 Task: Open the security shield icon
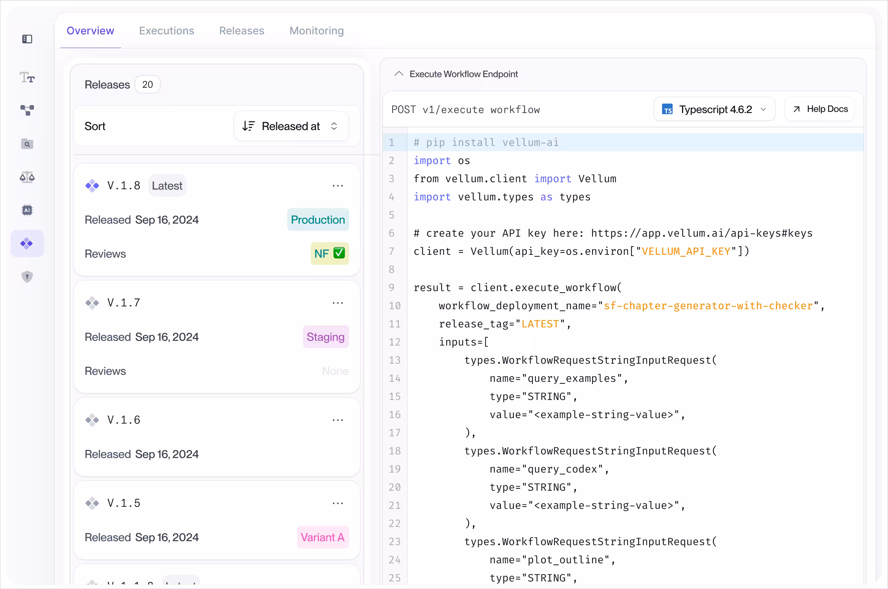pos(27,277)
